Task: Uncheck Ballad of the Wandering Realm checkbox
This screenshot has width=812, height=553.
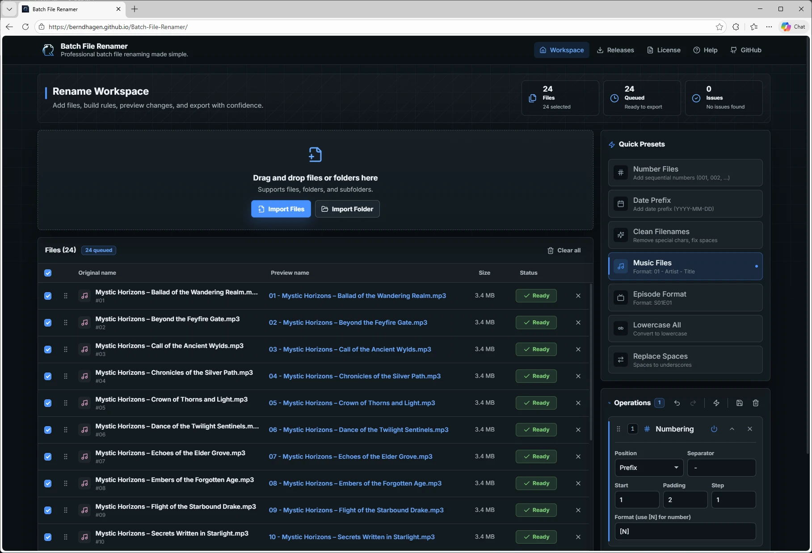Action: pyautogui.click(x=48, y=296)
